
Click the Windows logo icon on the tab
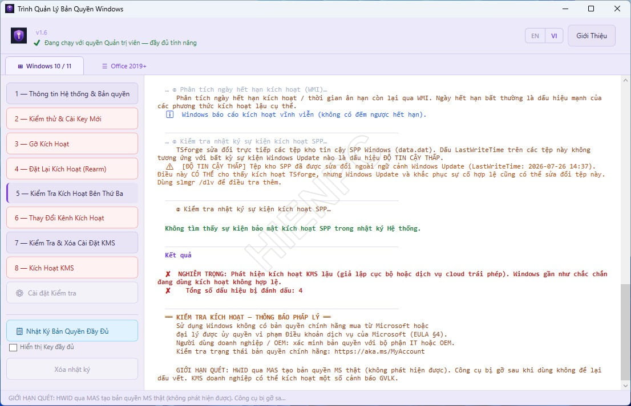20,66
